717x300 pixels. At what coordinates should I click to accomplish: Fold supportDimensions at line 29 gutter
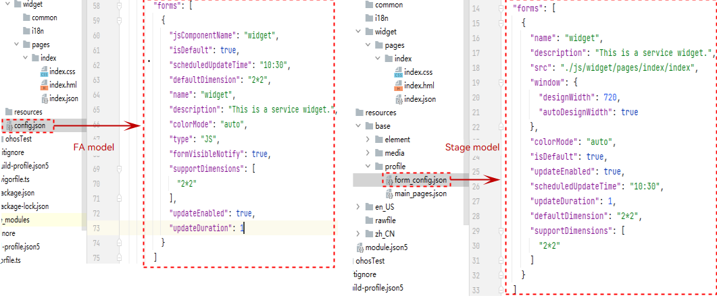(x=501, y=231)
